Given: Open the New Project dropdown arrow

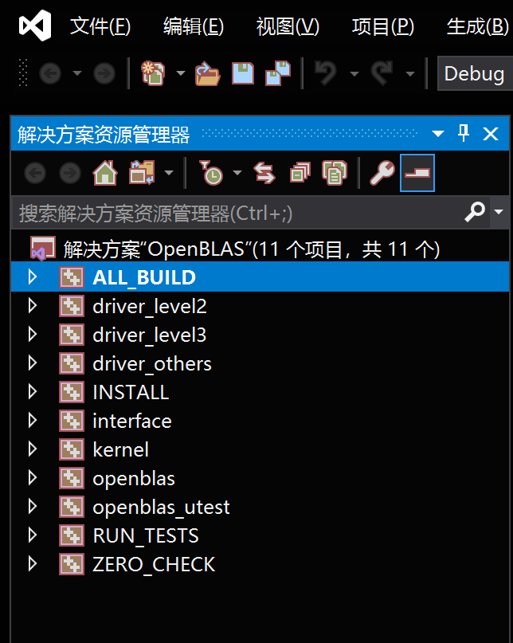Looking at the screenshot, I should 181,74.
